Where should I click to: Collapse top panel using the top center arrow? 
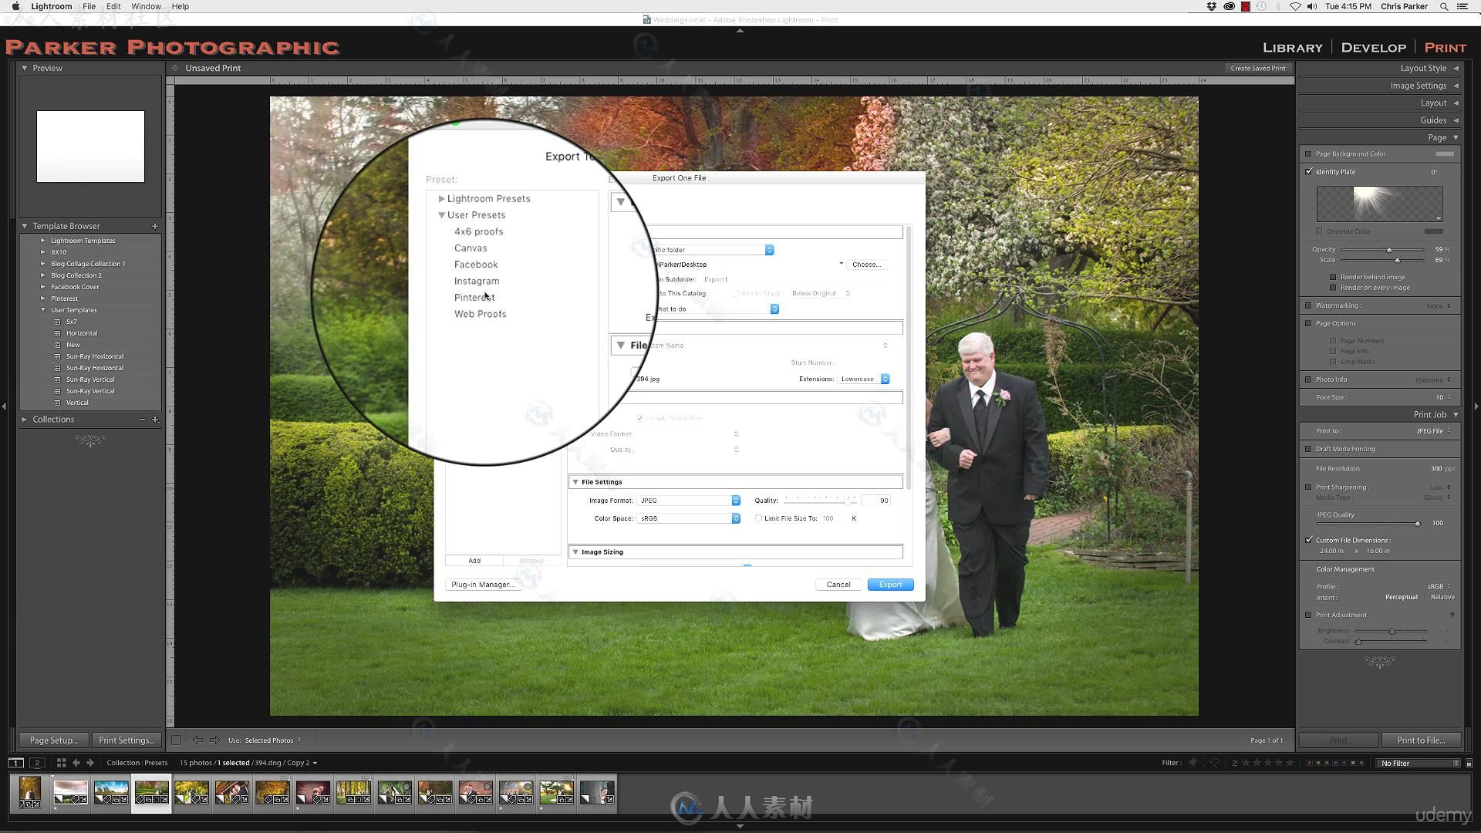click(740, 31)
